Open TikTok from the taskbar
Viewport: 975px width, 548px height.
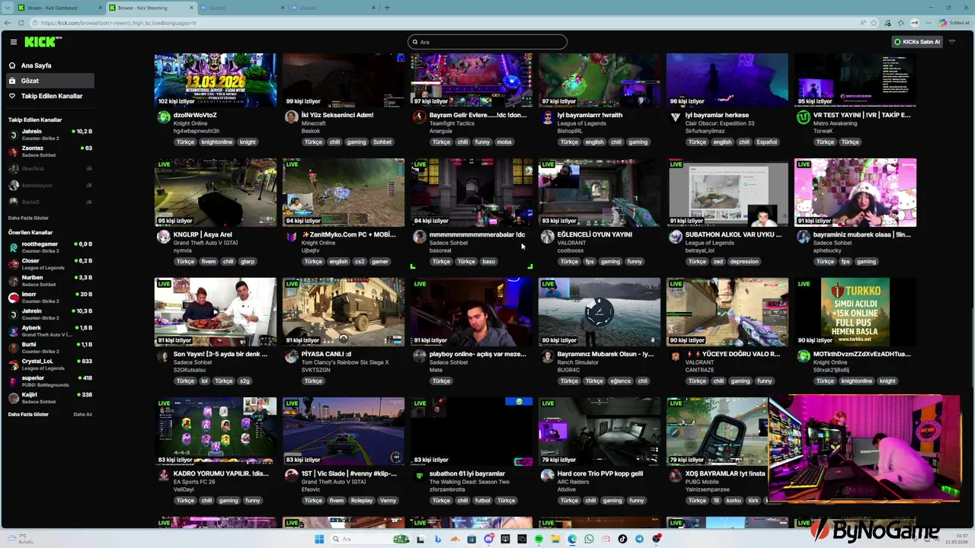pyautogui.click(x=622, y=539)
